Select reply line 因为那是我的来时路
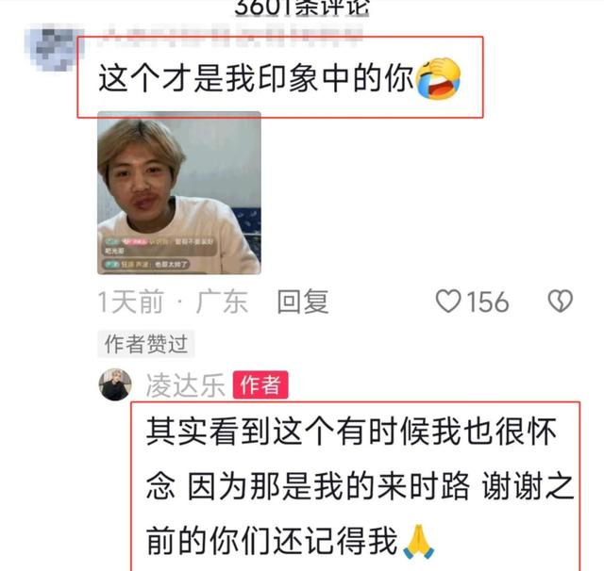The width and height of the screenshot is (604, 571). click(x=328, y=486)
